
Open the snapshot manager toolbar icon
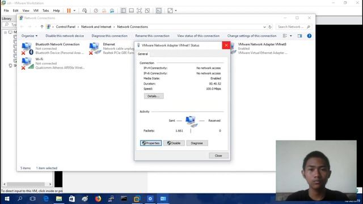coord(112,11)
